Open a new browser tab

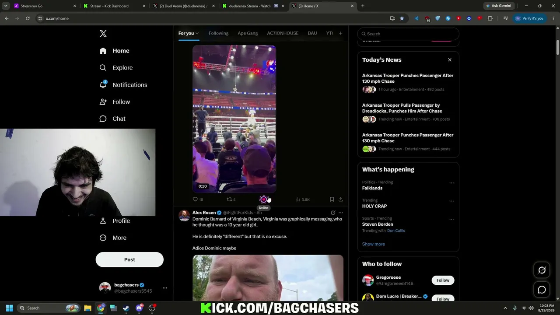tap(363, 6)
